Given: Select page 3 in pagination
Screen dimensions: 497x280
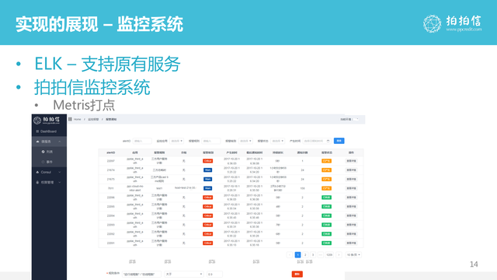Looking at the screenshot, I should click(313, 255).
